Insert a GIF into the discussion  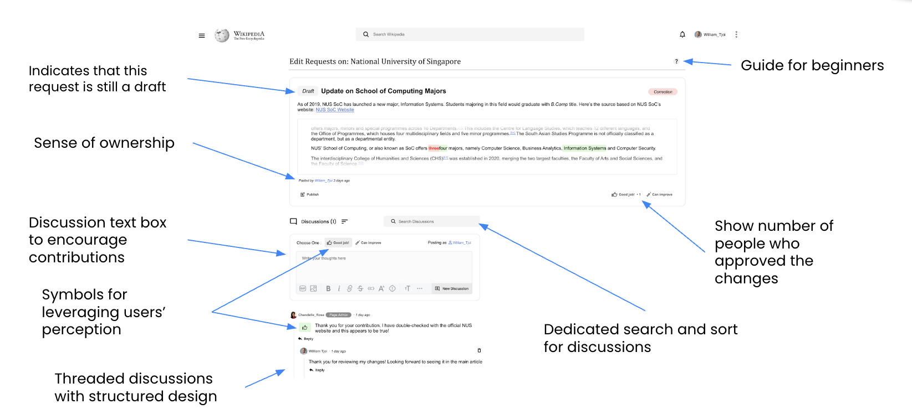303,288
